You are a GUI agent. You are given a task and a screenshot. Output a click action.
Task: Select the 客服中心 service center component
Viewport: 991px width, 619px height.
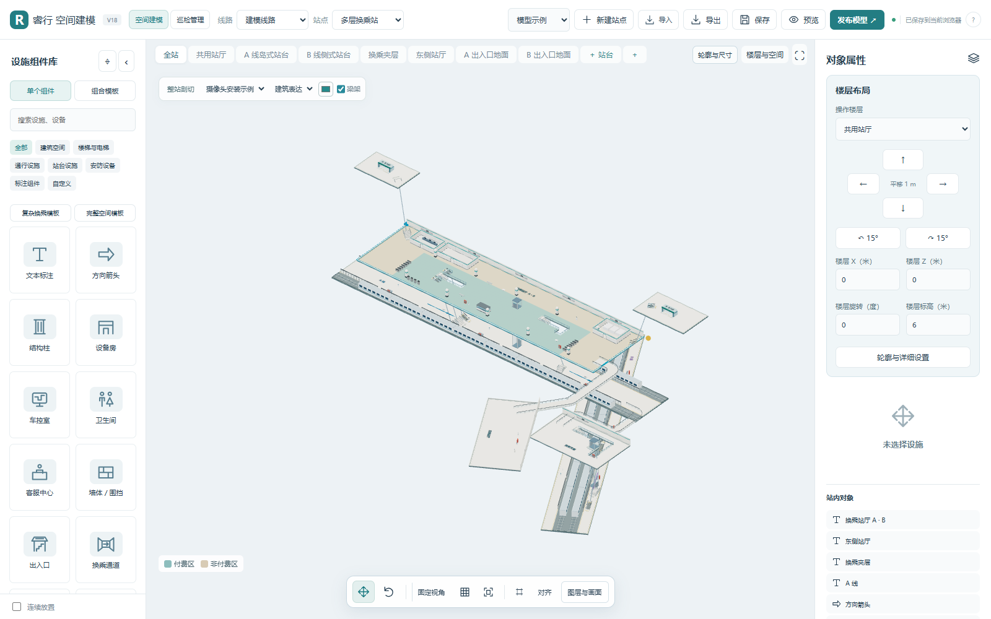tap(40, 477)
